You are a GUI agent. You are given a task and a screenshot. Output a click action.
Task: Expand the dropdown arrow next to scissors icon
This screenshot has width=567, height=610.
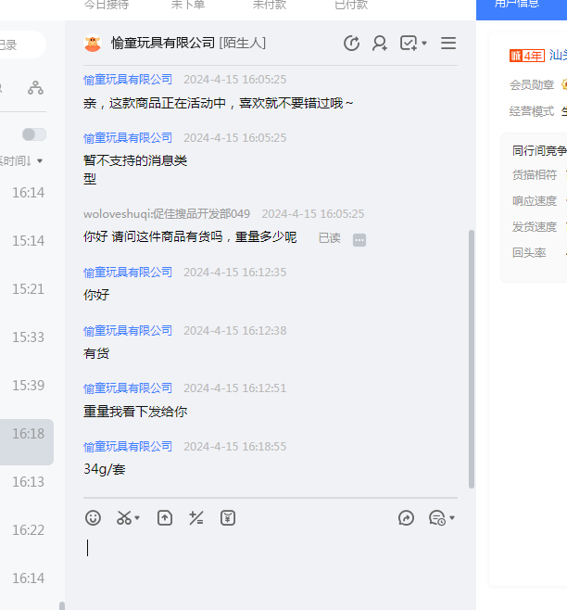pos(137,518)
